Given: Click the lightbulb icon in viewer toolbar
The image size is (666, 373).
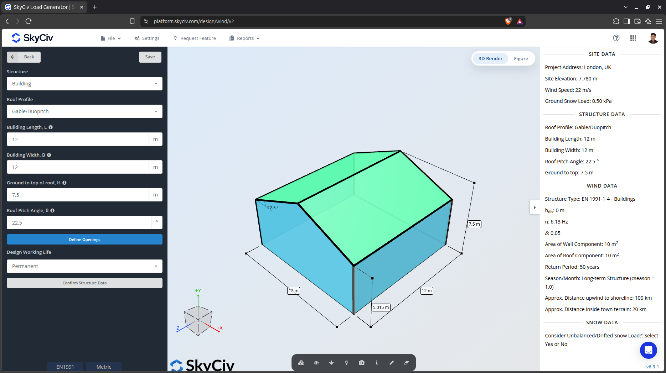Looking at the screenshot, I should pyautogui.click(x=346, y=363).
